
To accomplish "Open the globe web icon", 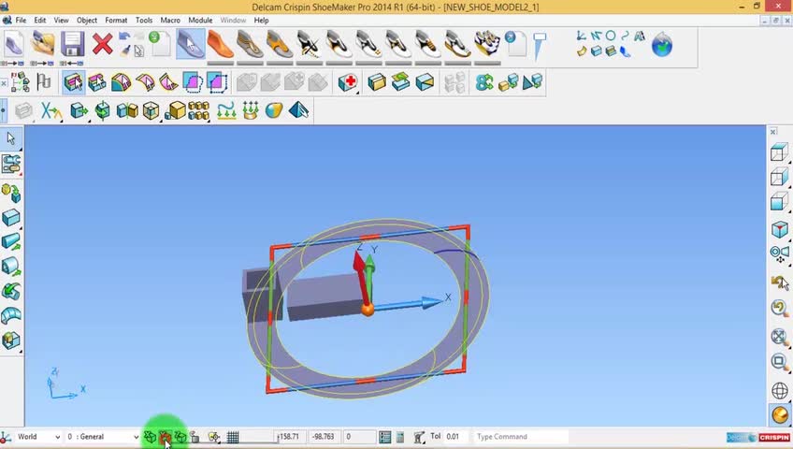I will [x=661, y=45].
